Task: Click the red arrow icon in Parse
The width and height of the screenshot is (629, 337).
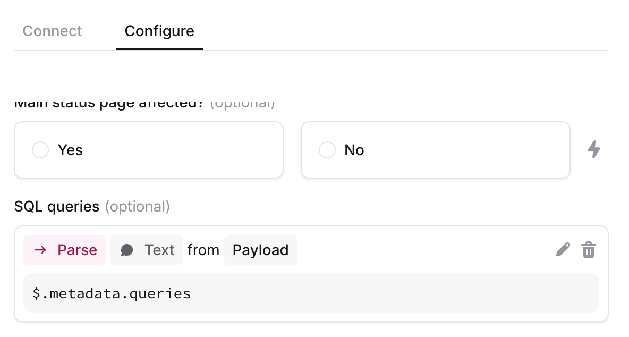Action: coord(40,250)
